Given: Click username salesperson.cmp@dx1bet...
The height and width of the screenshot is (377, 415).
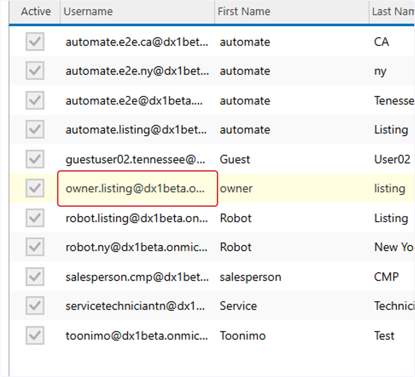Looking at the screenshot, I should [137, 277].
